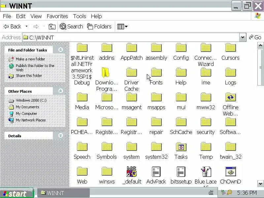Click in the C:\WINNT address field

tap(130, 37)
